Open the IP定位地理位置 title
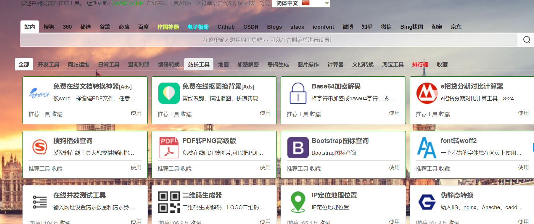 tap(334, 195)
